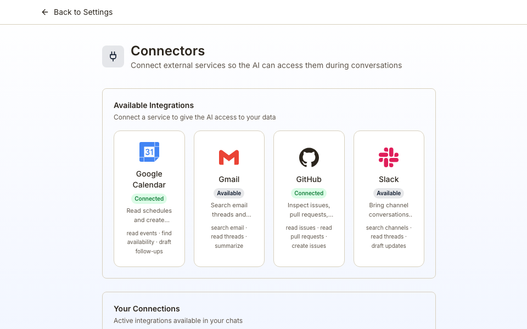Click 'Read schedules and create...' description
This screenshot has height=329, width=527.
click(149, 215)
